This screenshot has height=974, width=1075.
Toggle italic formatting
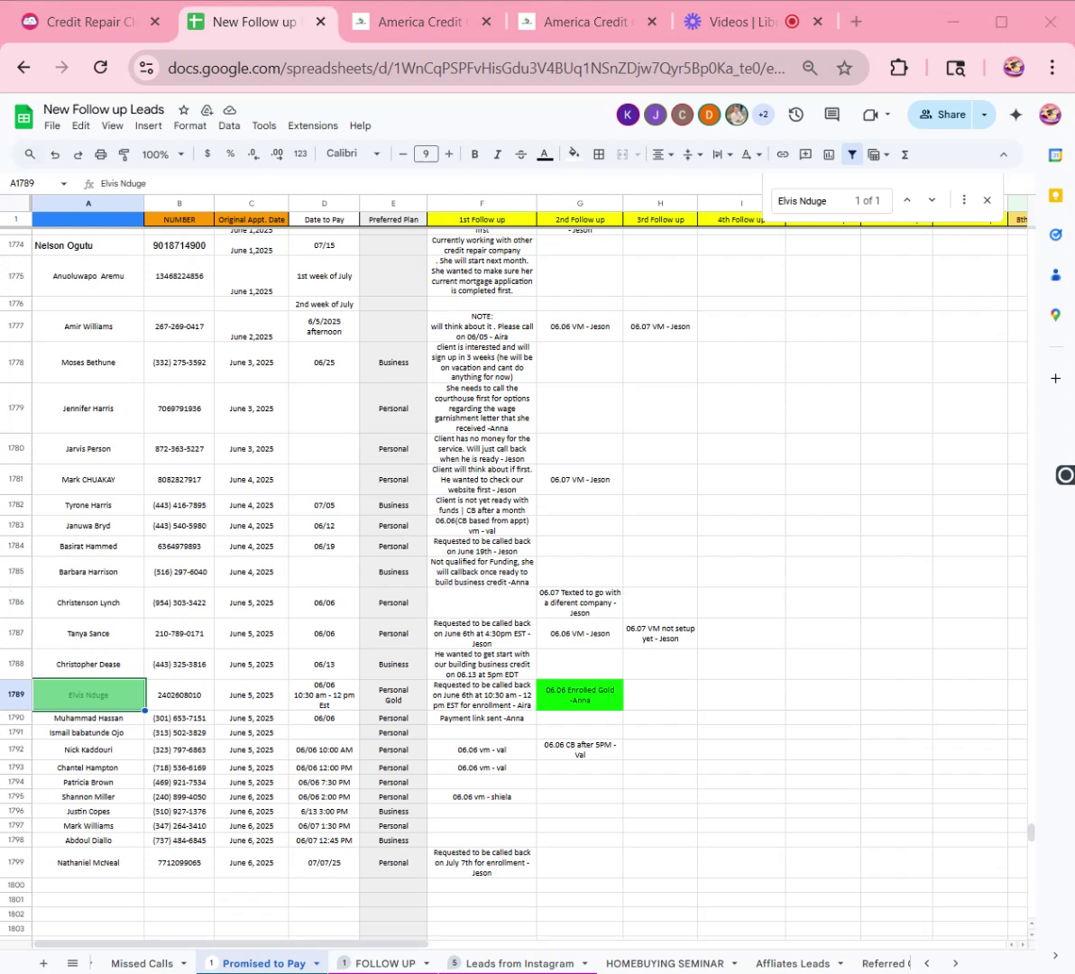click(497, 154)
